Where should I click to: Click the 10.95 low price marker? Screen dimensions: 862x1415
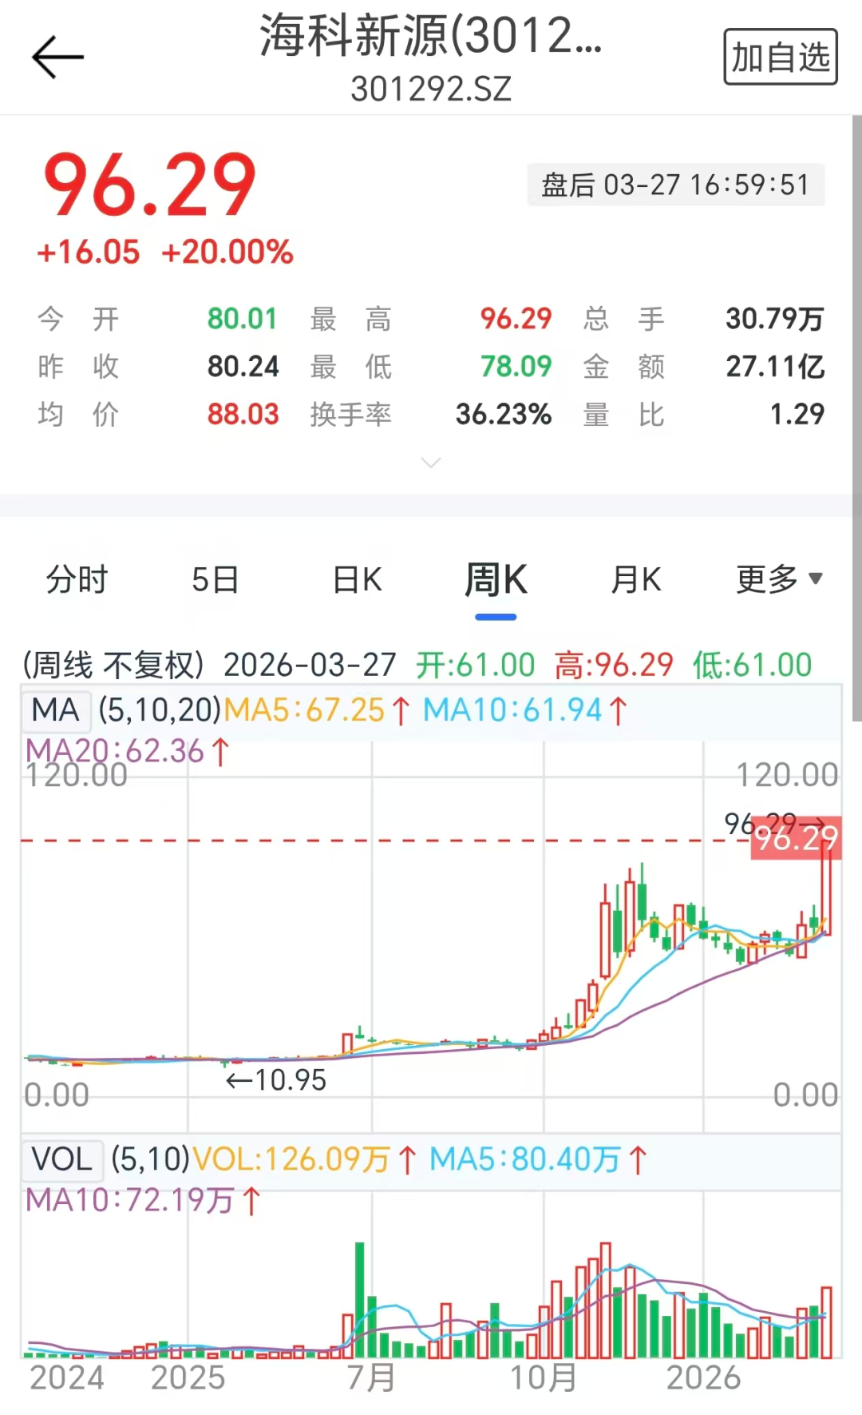pyautogui.click(x=276, y=1080)
